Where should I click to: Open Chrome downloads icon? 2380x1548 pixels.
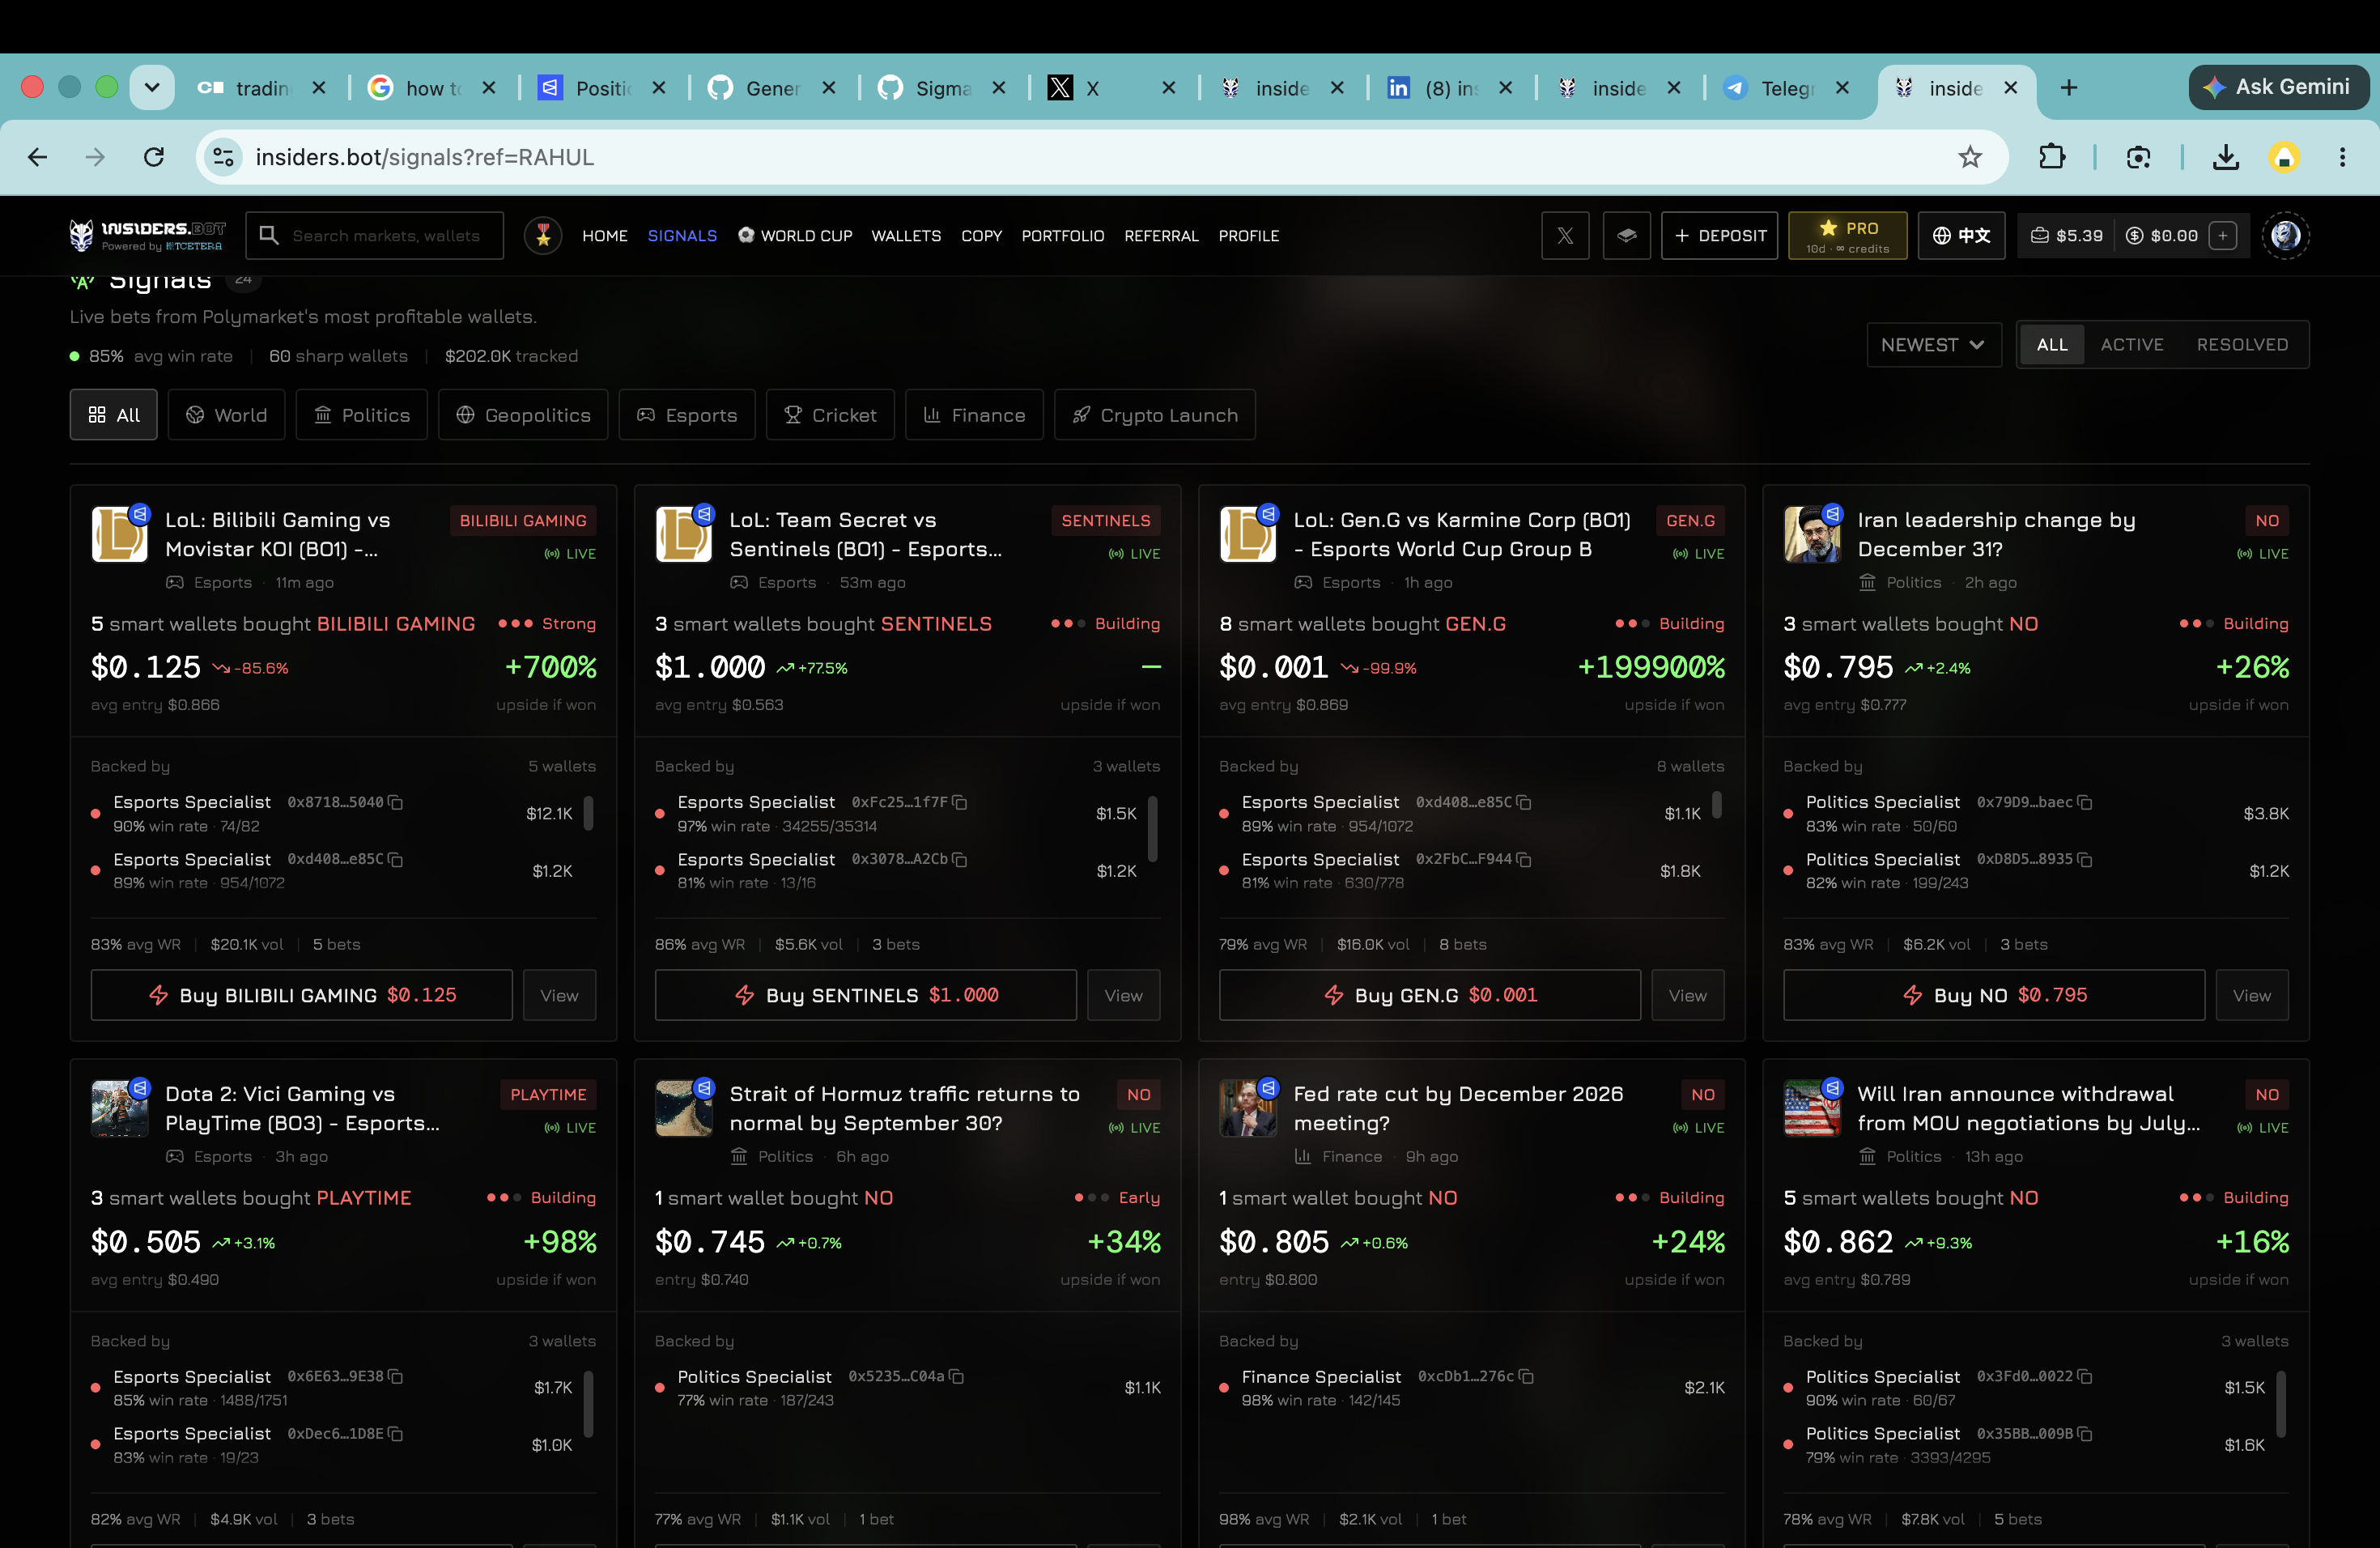2226,157
